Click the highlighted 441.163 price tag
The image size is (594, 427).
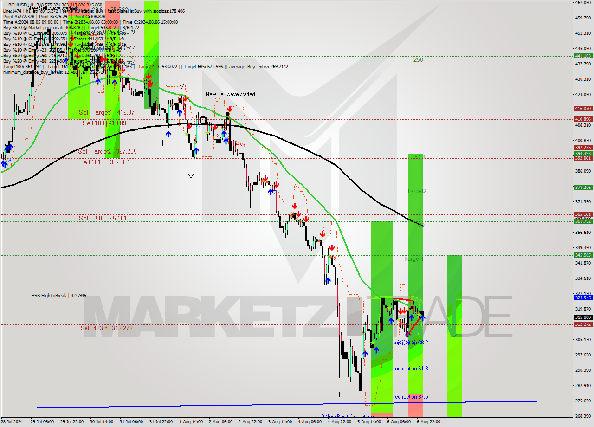pyautogui.click(x=583, y=56)
